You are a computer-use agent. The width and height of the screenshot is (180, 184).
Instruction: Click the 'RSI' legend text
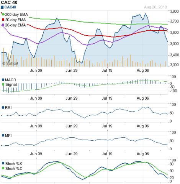coord(8,108)
